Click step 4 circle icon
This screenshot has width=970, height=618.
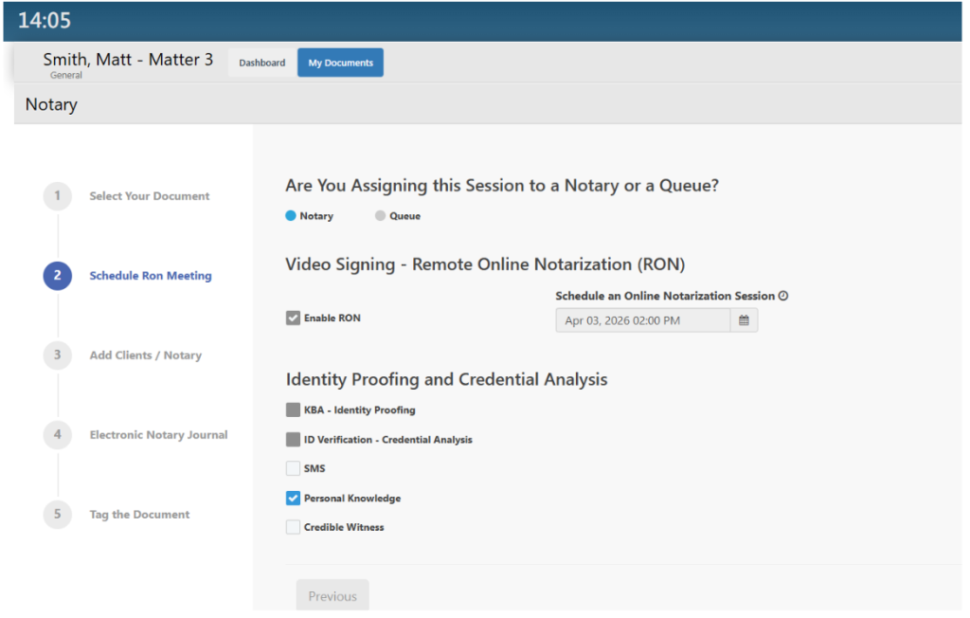coord(57,435)
